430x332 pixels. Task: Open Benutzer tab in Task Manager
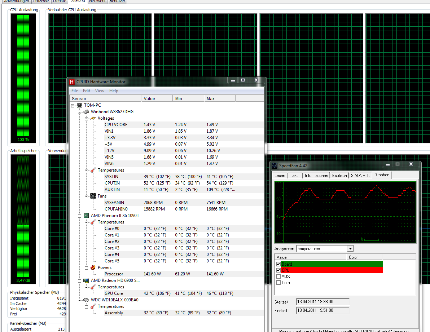coord(117,1)
